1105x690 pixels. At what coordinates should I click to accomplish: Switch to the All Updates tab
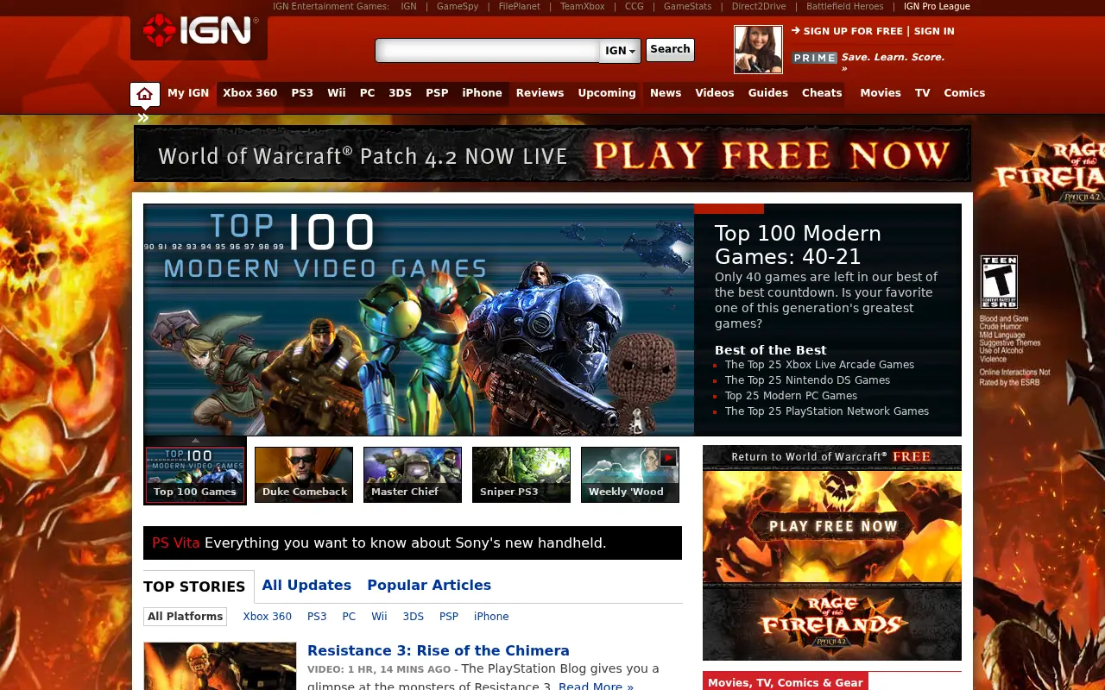(306, 585)
